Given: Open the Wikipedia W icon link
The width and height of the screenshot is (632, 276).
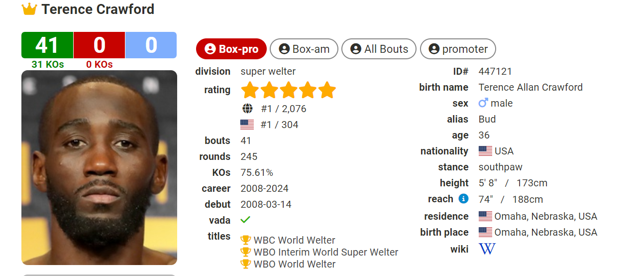Looking at the screenshot, I should pyautogui.click(x=487, y=249).
